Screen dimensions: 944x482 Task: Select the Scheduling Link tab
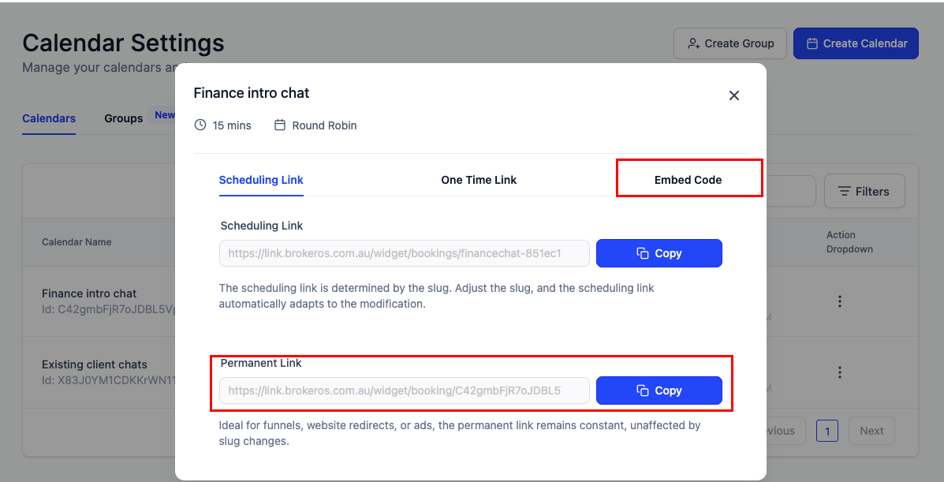tap(261, 180)
